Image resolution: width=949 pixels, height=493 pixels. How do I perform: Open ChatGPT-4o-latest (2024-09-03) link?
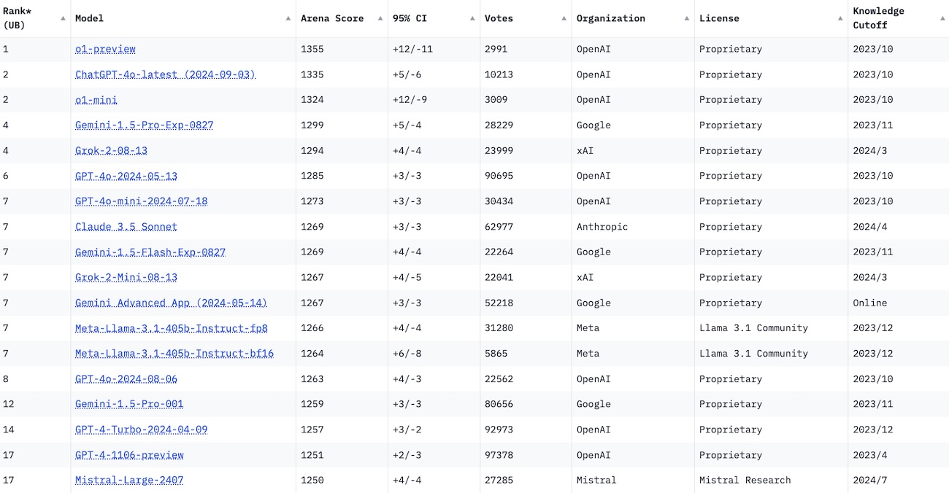[165, 74]
